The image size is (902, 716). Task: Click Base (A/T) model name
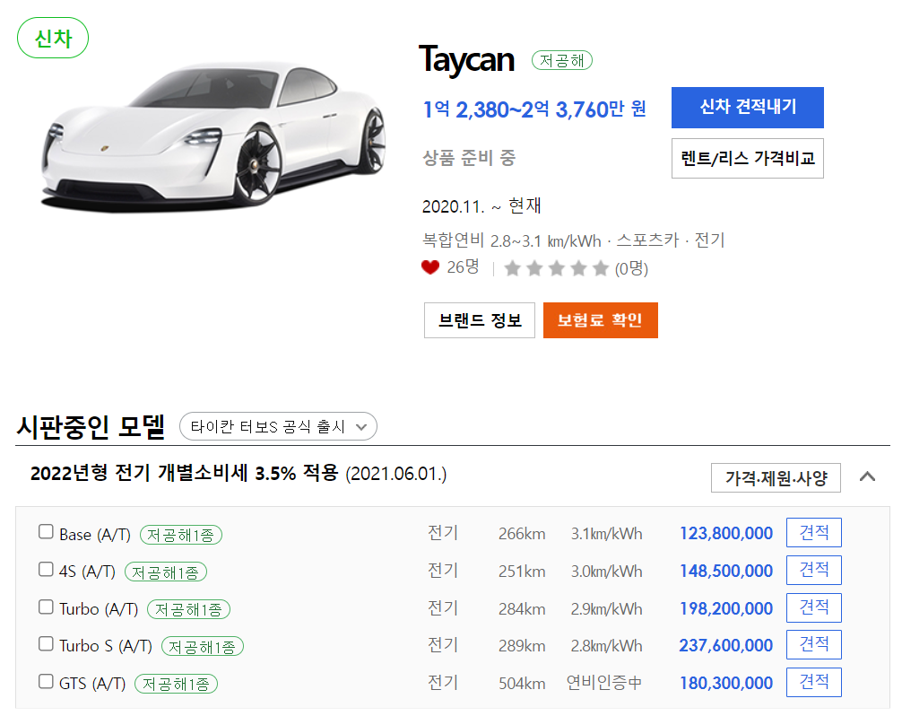[x=95, y=535]
